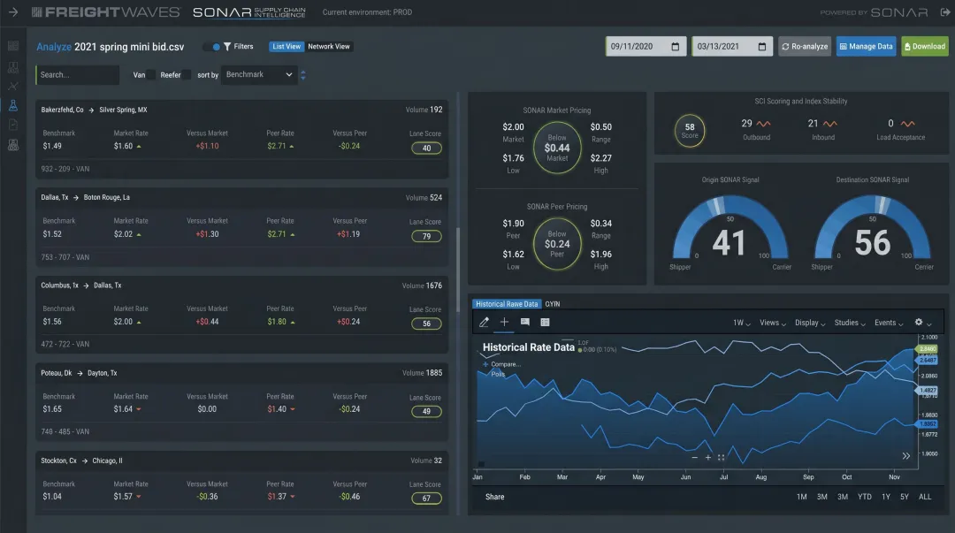Toggle the Filters switch
The height and width of the screenshot is (533, 955).
click(212, 46)
